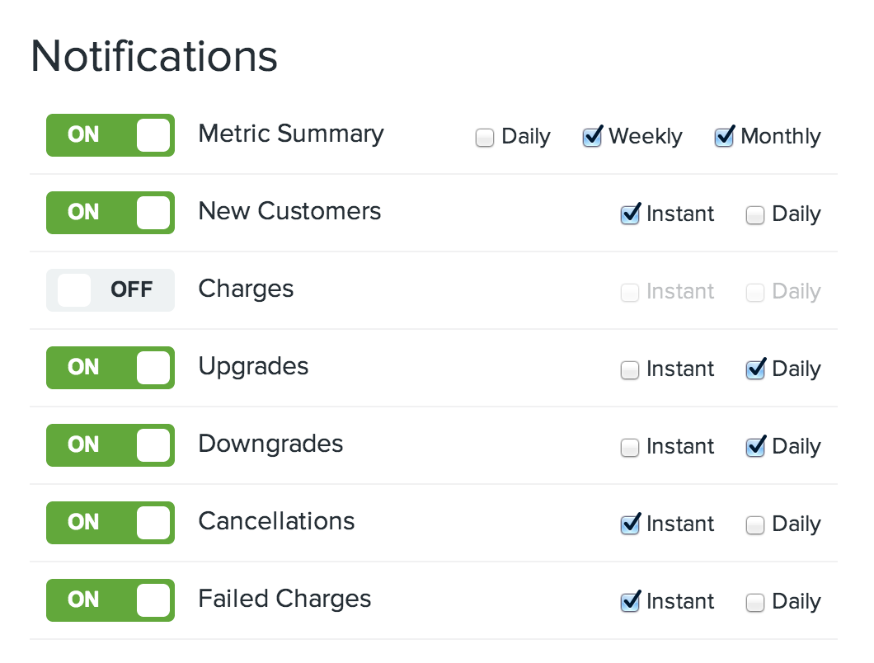
Task: Uncheck the Weekly box for Metric Summary
Action: point(592,138)
